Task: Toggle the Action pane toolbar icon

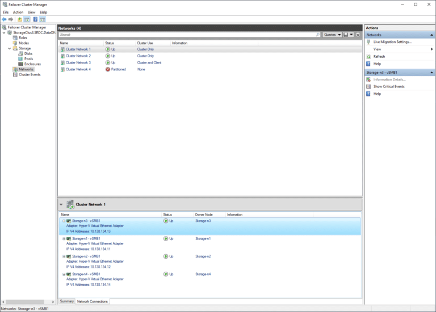Action: tap(43, 19)
